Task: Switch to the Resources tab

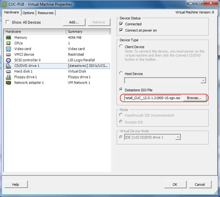Action: (x=45, y=13)
